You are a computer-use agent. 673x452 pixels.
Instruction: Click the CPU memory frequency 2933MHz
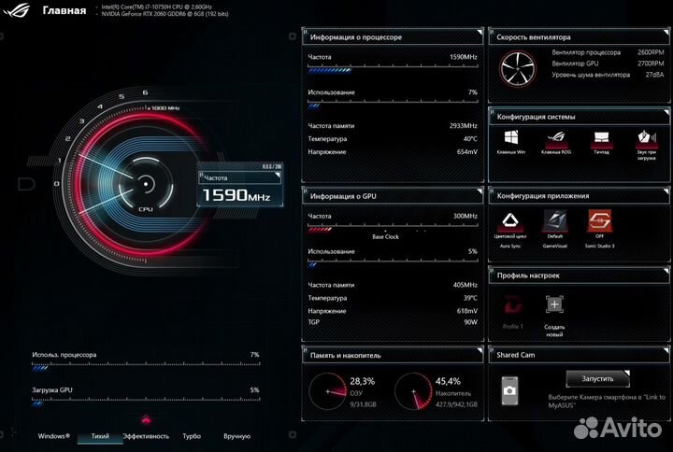(463, 126)
